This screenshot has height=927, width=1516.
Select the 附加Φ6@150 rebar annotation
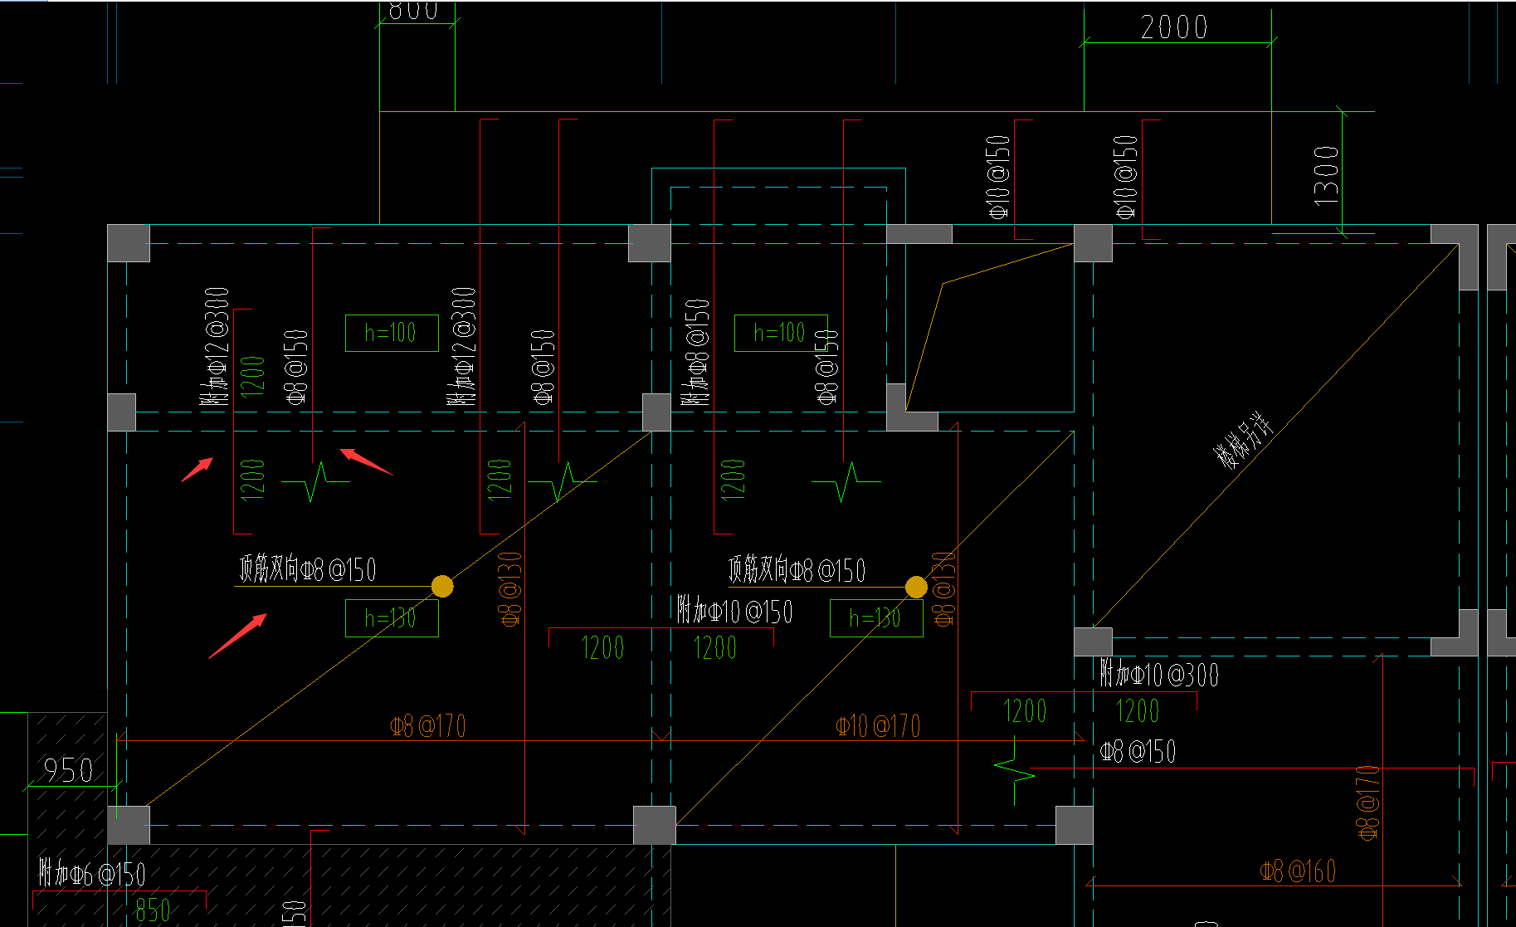tap(92, 874)
